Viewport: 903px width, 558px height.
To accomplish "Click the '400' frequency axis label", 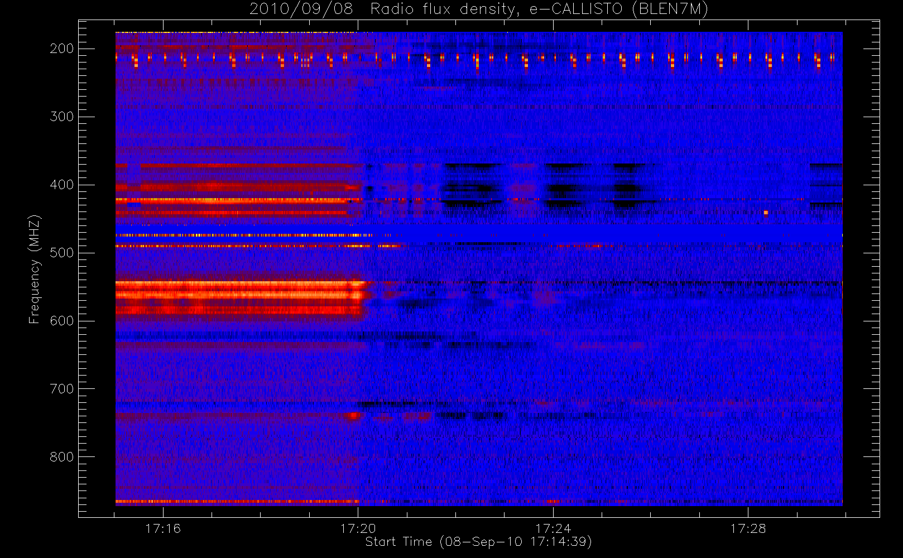I will point(61,185).
